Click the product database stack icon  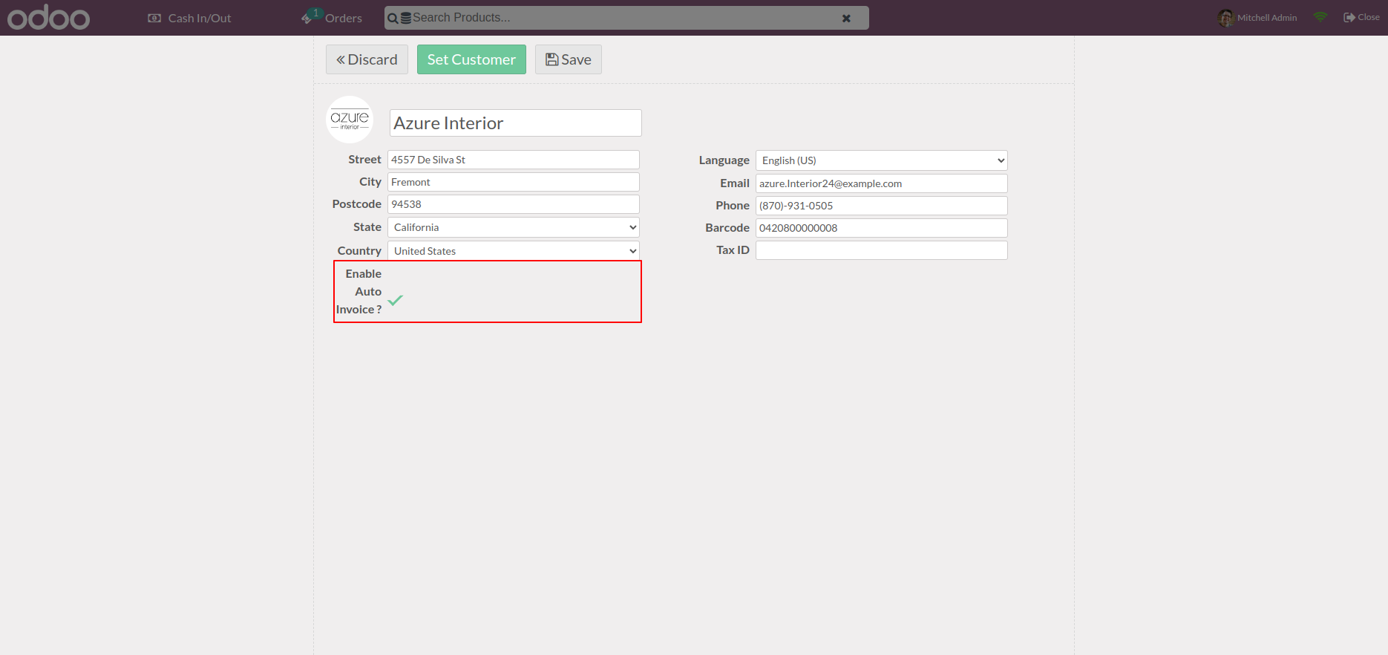[406, 18]
